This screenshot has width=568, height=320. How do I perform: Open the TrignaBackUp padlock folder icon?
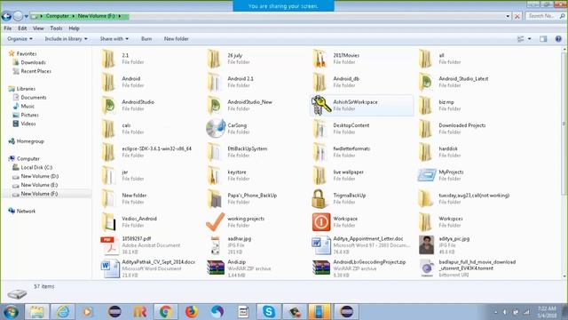tap(320, 198)
